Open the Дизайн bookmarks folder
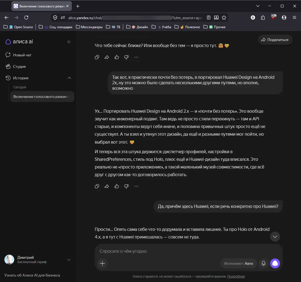Image resolution: width=301 pixels, height=282 pixels. pos(137,27)
